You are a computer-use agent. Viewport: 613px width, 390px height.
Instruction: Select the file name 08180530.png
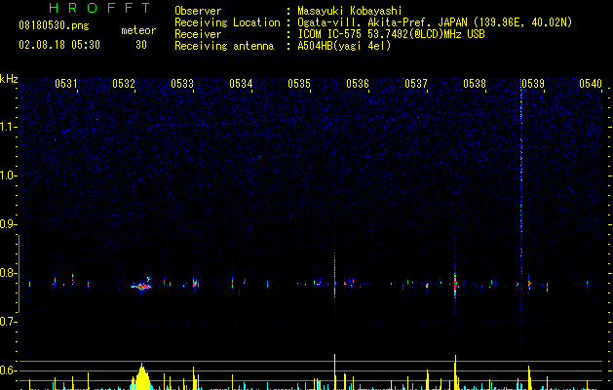tap(54, 26)
